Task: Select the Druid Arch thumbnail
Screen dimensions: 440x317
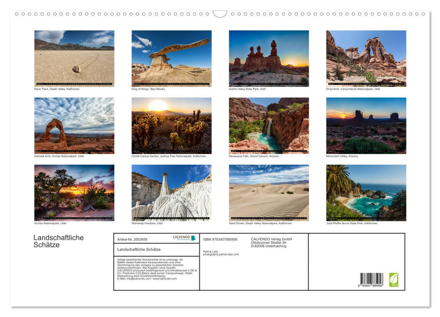Action: point(366,58)
